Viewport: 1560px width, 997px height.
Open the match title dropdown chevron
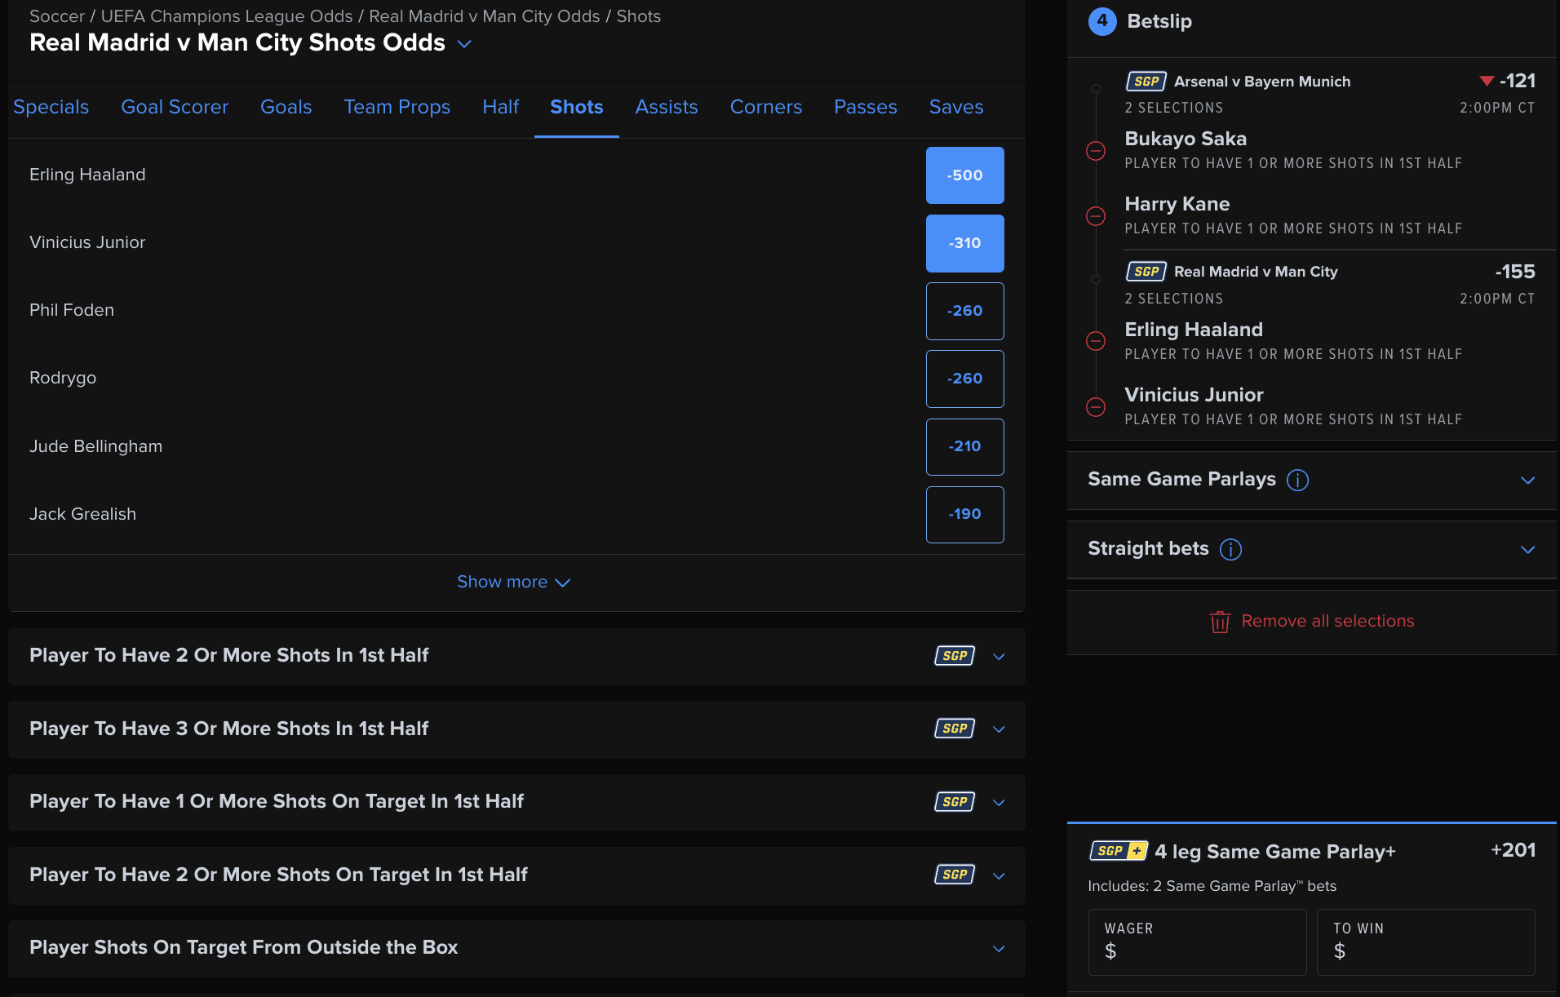click(464, 44)
